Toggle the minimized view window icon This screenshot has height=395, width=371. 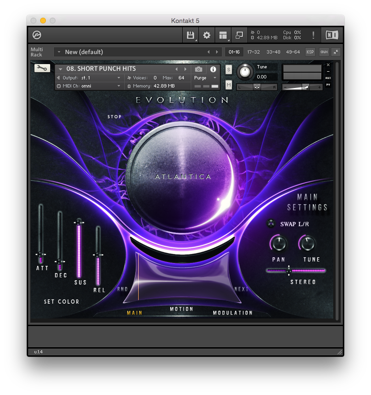[239, 35]
